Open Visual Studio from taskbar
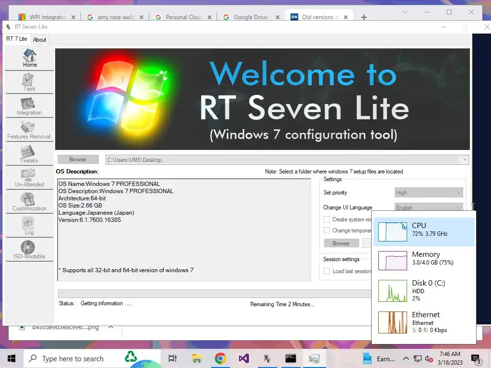This screenshot has width=491, height=368. [244, 358]
